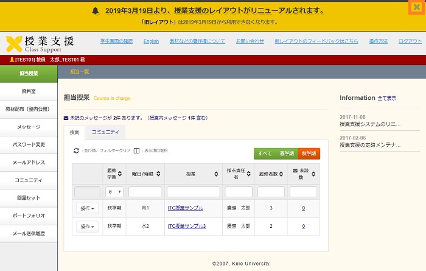
Task: Click the 授業 name filter text field
Action: [x=193, y=192]
